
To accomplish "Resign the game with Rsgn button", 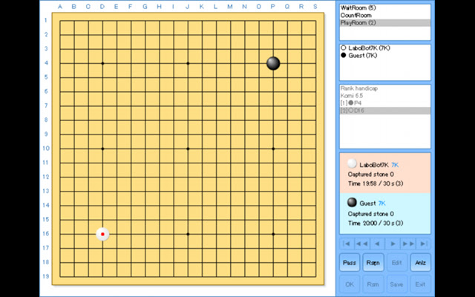I will [373, 263].
